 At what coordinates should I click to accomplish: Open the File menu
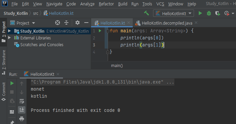pyautogui.click(x=15, y=4)
